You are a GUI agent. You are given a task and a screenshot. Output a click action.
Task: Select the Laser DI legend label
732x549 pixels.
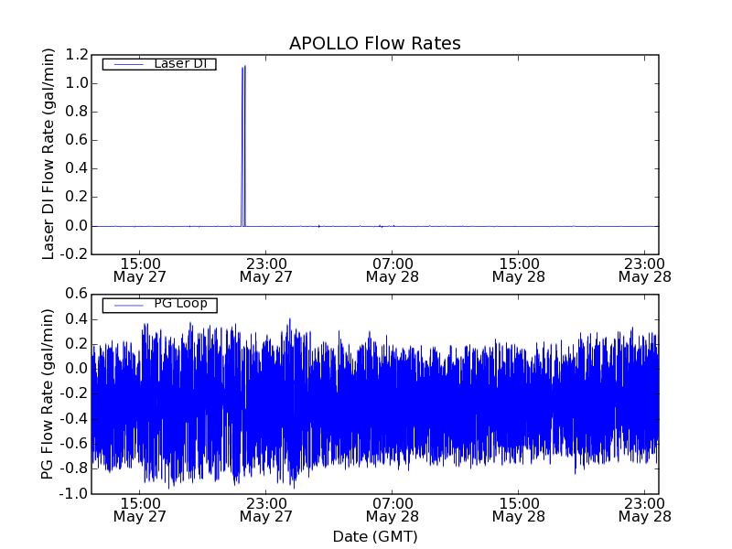pyautogui.click(x=179, y=63)
